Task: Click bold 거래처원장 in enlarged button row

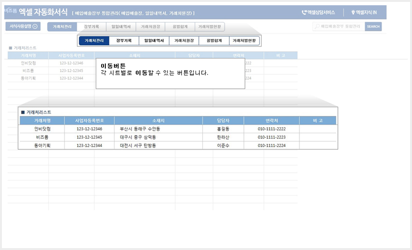Action: (x=184, y=41)
